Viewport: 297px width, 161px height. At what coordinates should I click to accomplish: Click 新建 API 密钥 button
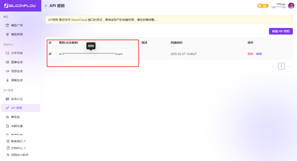(281, 31)
